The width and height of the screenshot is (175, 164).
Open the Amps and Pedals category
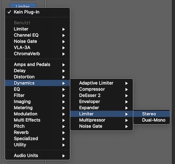pos(38,65)
